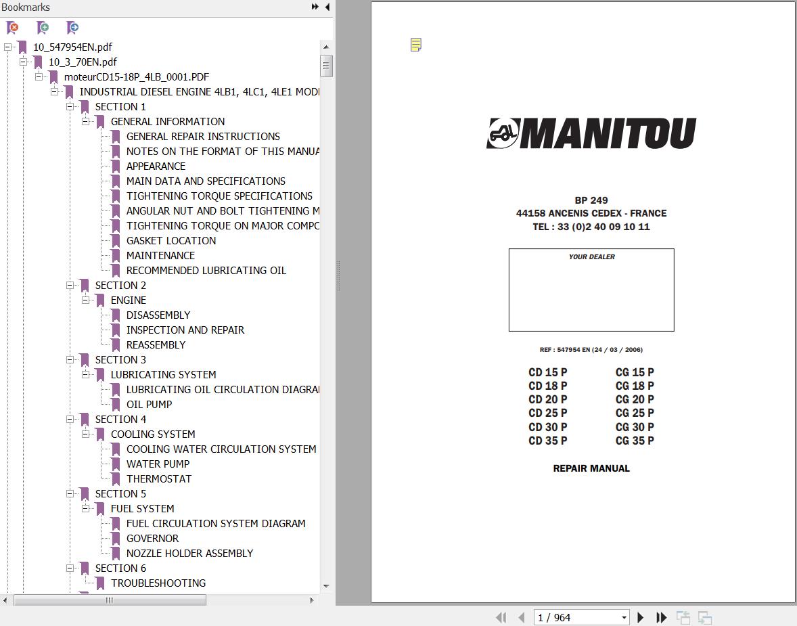Select the MAINTENANCE bookmark
The image size is (797, 626).
click(160, 255)
